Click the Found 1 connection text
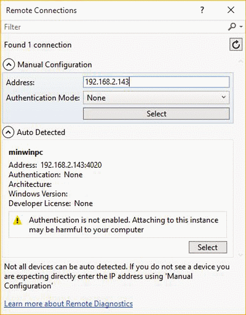Viewport: 246px width, 315px height. [38, 45]
